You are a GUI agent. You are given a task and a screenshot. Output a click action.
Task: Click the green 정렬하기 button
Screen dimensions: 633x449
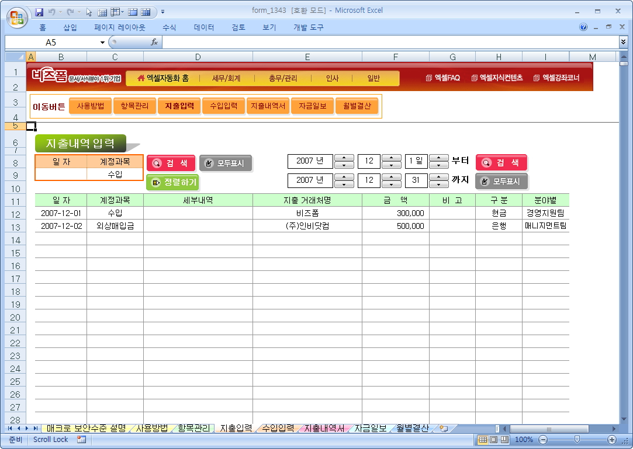173,182
